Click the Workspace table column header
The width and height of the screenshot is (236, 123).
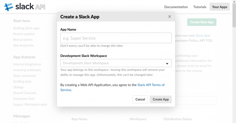pyautogui.click(x=138, y=119)
